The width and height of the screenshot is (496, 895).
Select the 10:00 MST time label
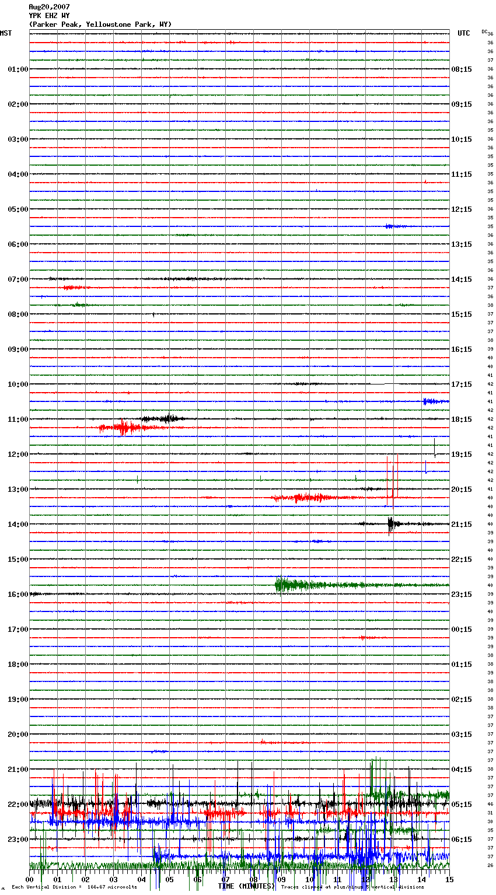[x=18, y=384]
